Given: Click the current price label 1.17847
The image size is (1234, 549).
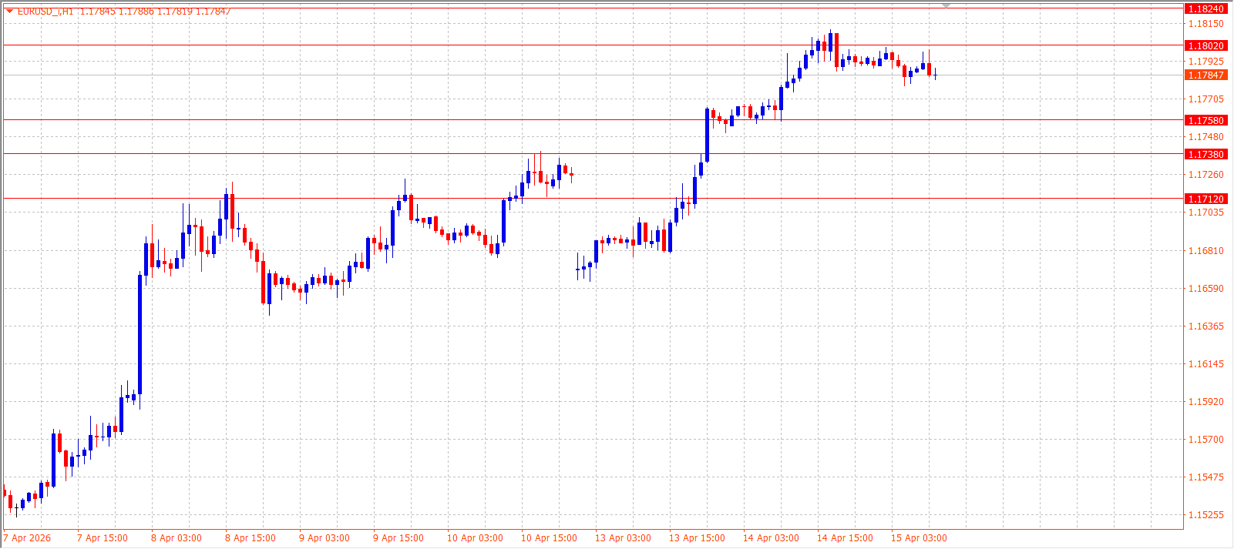Looking at the screenshot, I should [1205, 75].
